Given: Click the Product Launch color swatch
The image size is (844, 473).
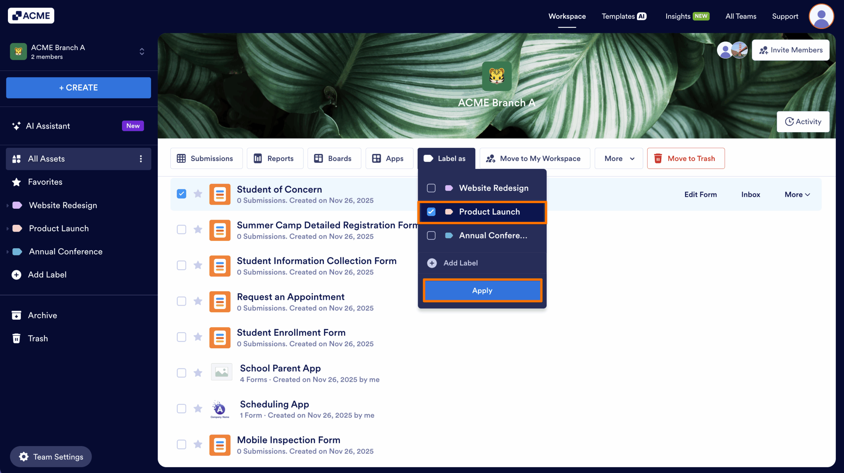Looking at the screenshot, I should (449, 212).
